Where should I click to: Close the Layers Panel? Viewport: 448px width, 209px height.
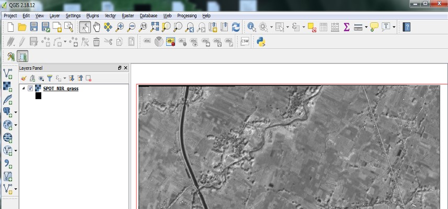(x=125, y=68)
